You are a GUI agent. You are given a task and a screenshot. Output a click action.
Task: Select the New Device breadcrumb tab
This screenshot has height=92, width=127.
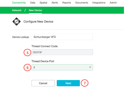pyautogui.click(x=35, y=10)
